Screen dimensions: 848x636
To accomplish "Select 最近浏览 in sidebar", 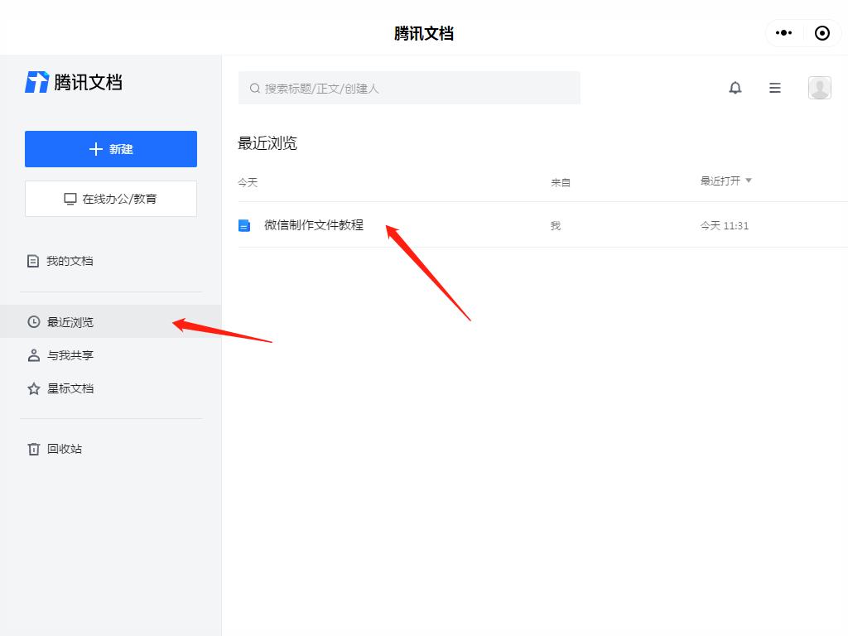I will pos(110,322).
